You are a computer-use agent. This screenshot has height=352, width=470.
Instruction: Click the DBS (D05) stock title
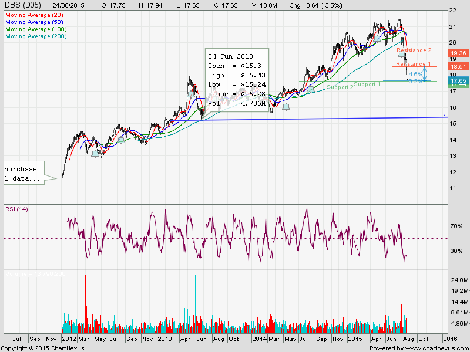[x=22, y=5]
